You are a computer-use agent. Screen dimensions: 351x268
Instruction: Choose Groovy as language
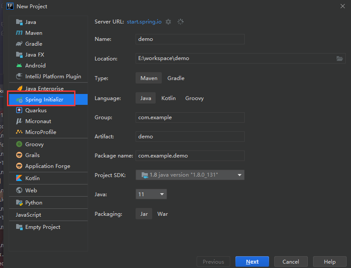coord(194,98)
